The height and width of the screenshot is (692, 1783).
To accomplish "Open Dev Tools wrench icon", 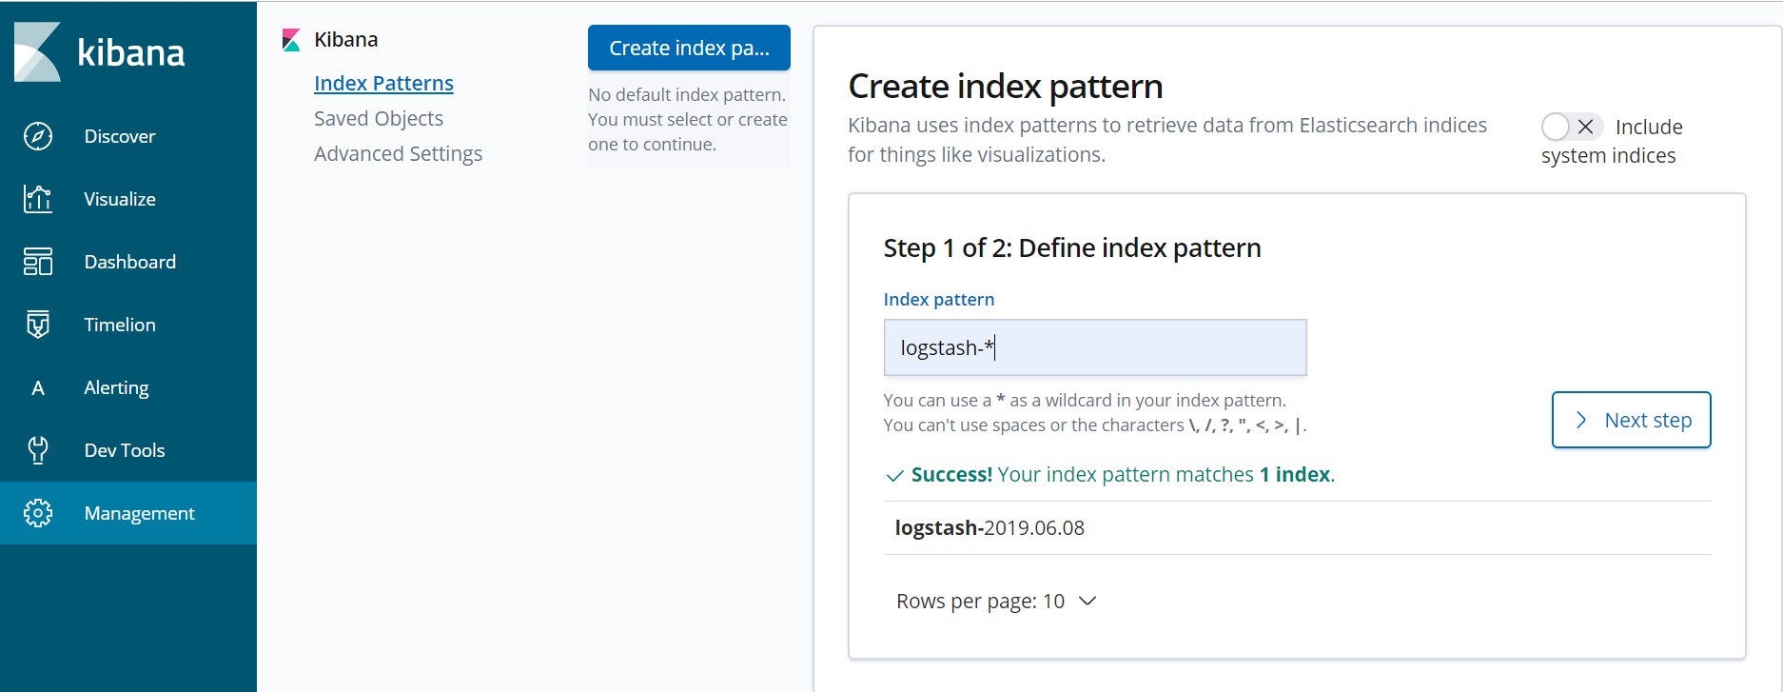I will [38, 450].
